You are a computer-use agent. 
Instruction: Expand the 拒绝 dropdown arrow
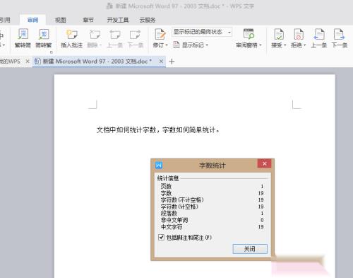[305, 45]
